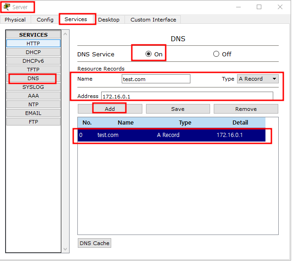
Task: Open the Config tab
Action: click(x=45, y=20)
